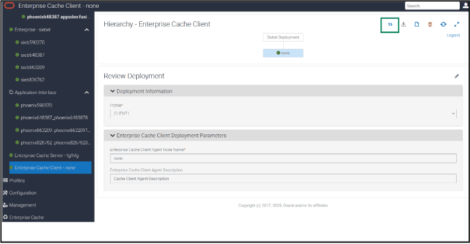
Task: Click the Search box in header
Action: click(x=432, y=5)
